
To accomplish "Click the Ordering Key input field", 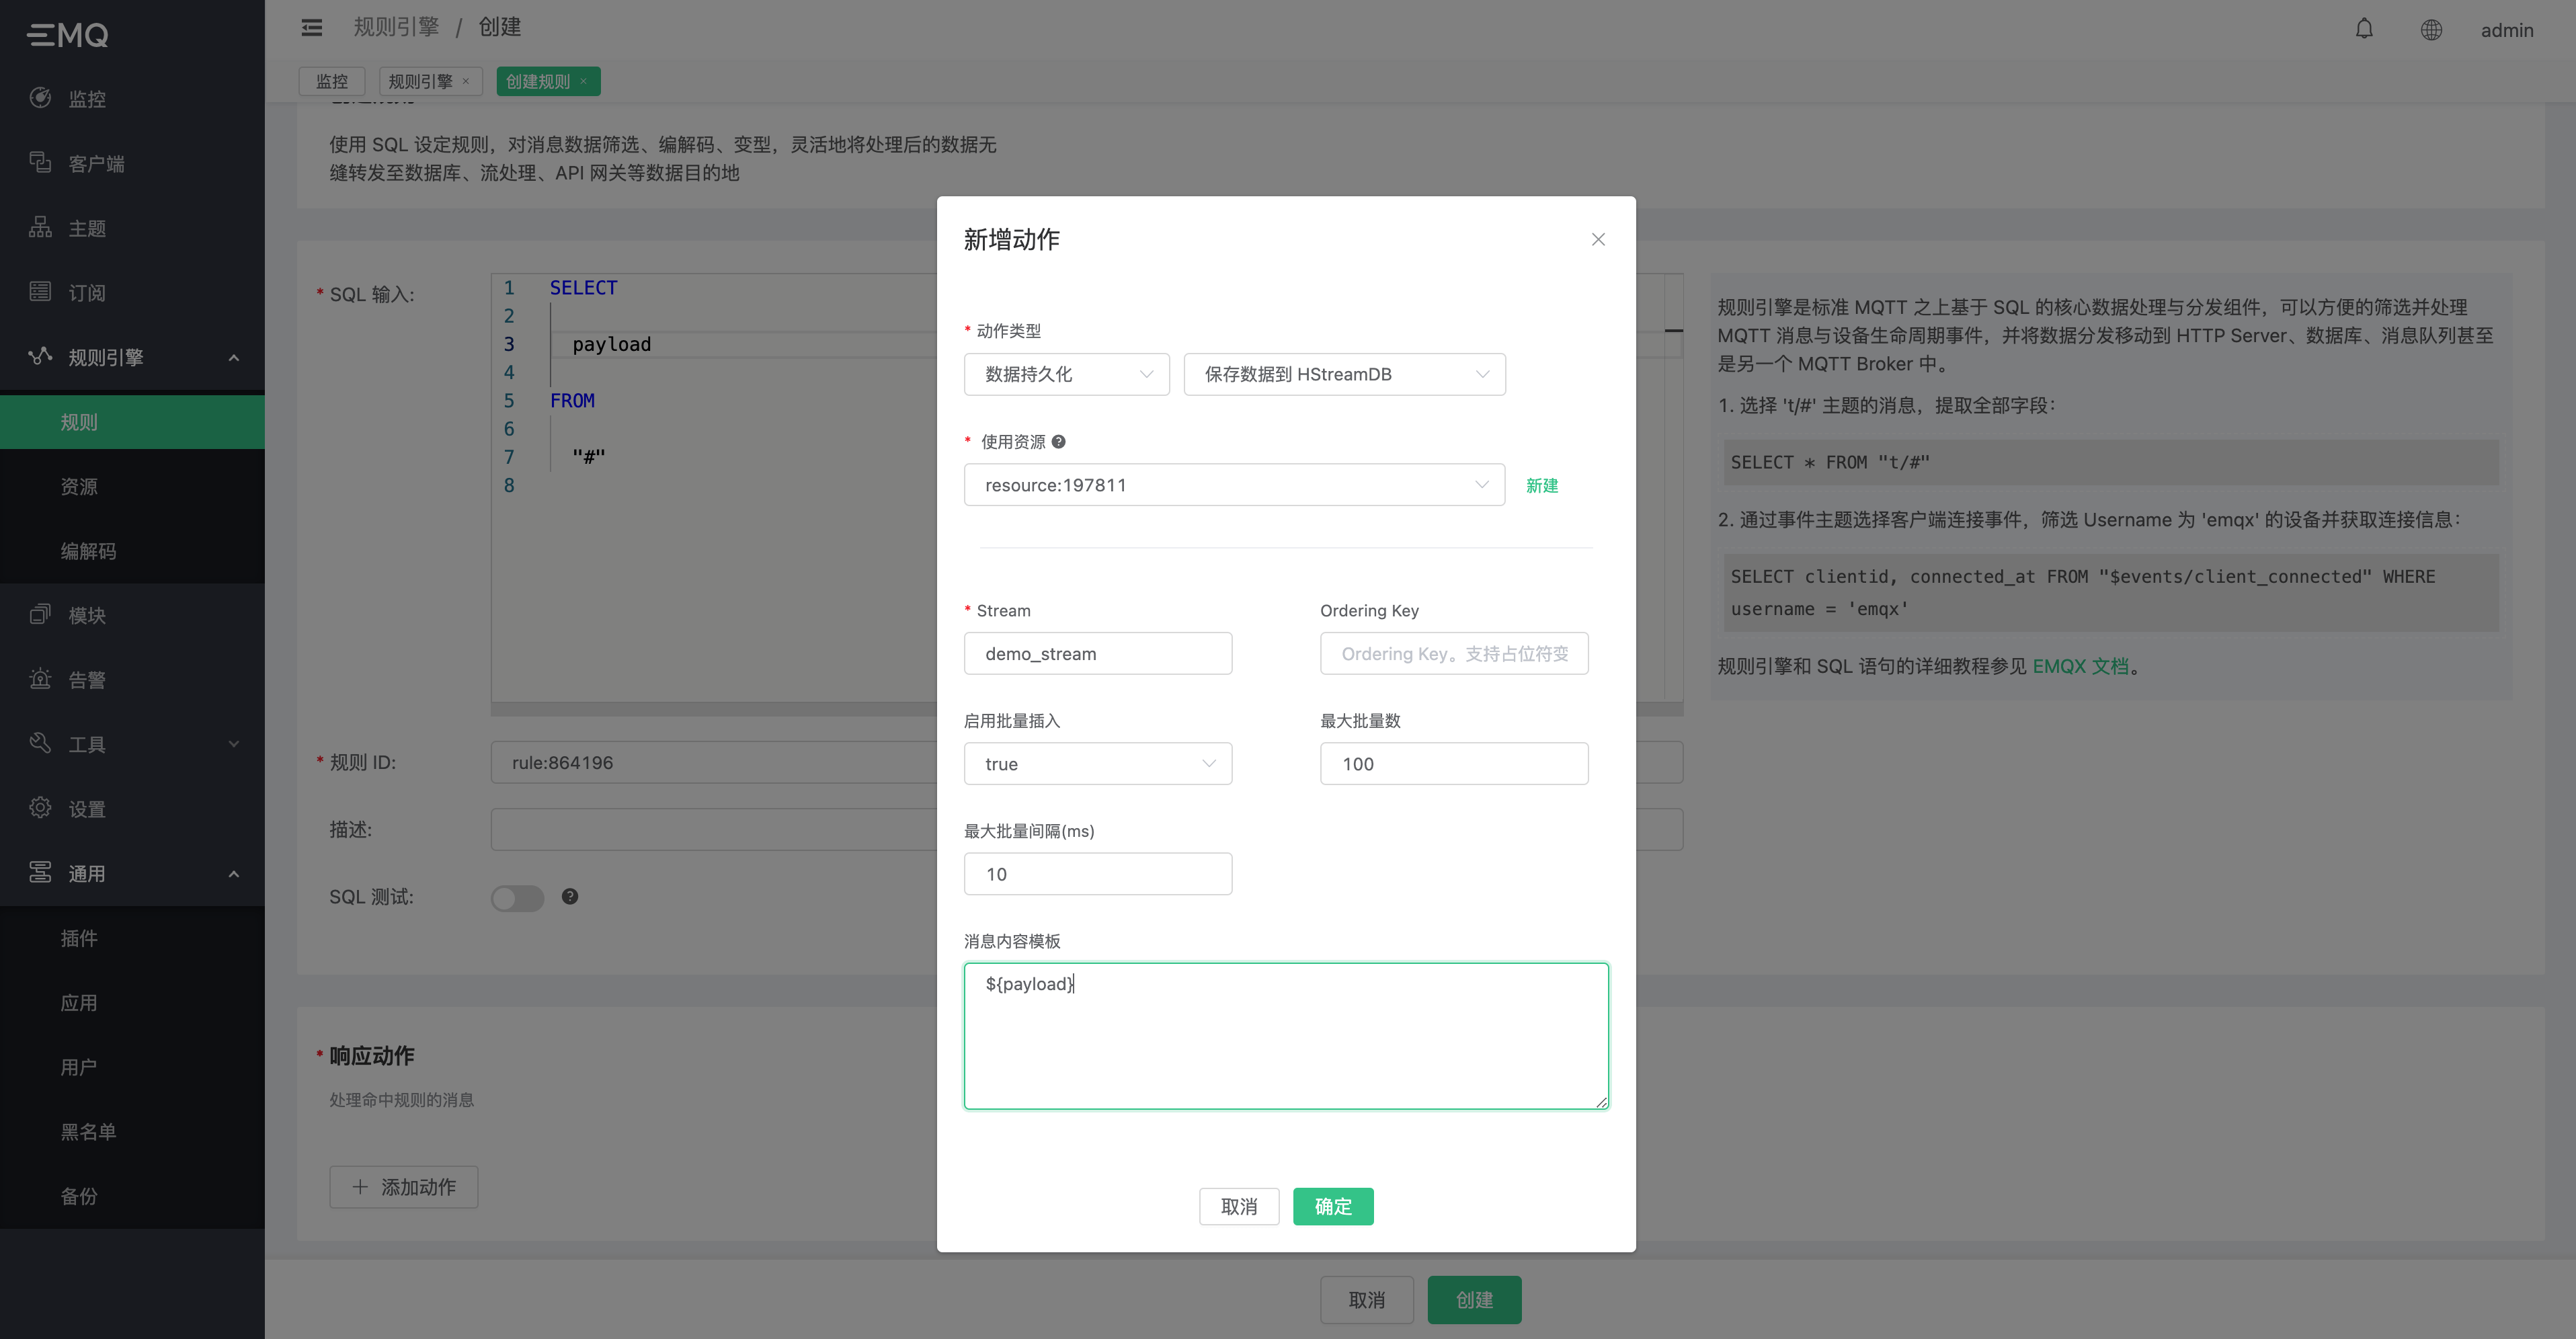I will pyautogui.click(x=1453, y=654).
